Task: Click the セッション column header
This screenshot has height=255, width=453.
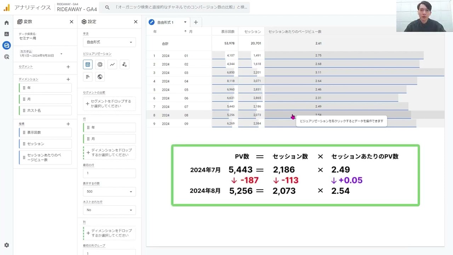Action: click(x=253, y=32)
